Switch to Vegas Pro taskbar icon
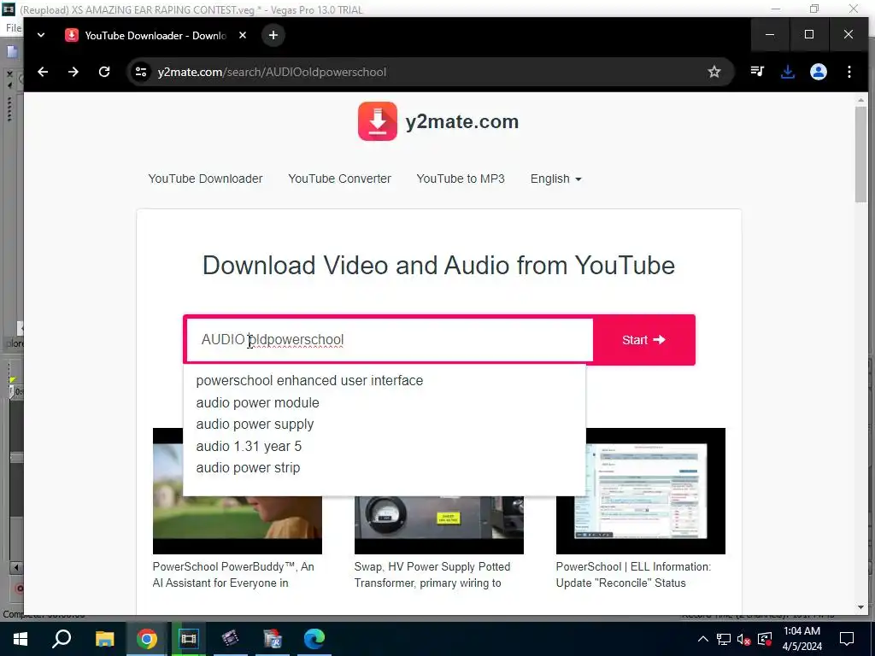The width and height of the screenshot is (875, 656). click(189, 639)
